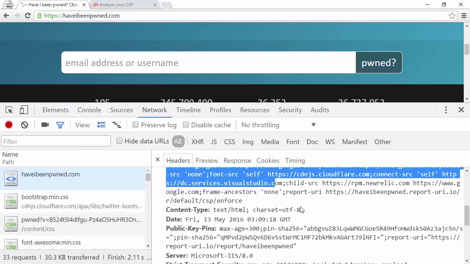
Task: Click the browser forward arrow
Action: coord(17,16)
